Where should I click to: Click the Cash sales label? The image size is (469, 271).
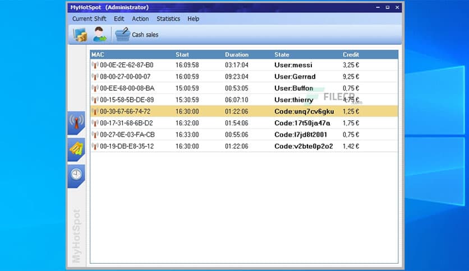click(145, 35)
